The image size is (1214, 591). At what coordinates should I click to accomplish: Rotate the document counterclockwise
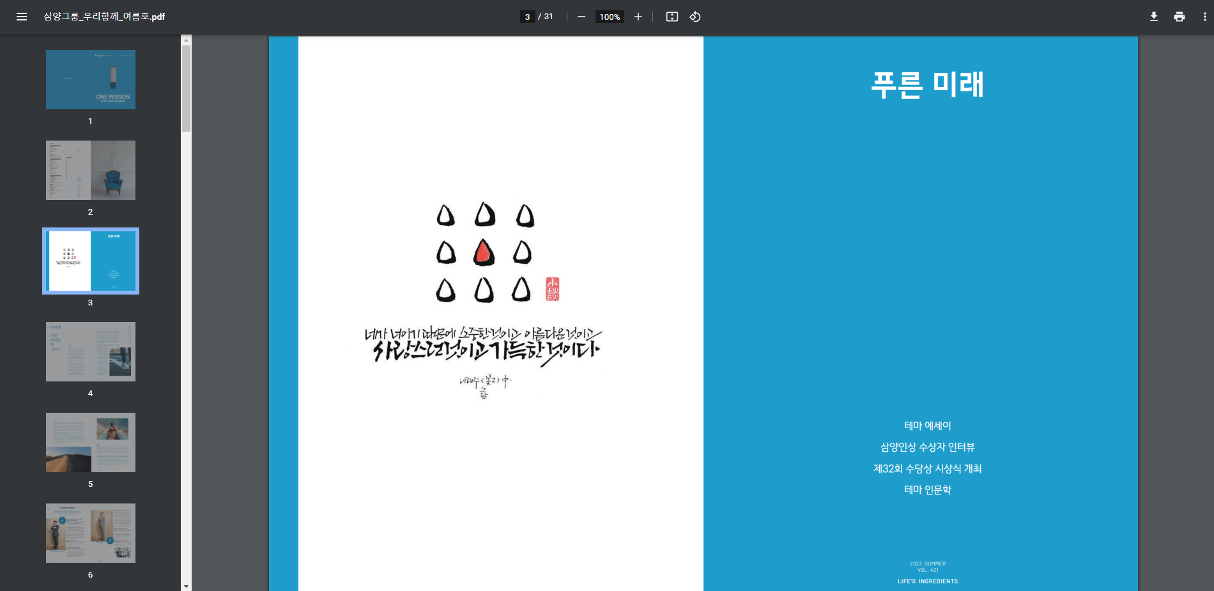[x=695, y=17]
